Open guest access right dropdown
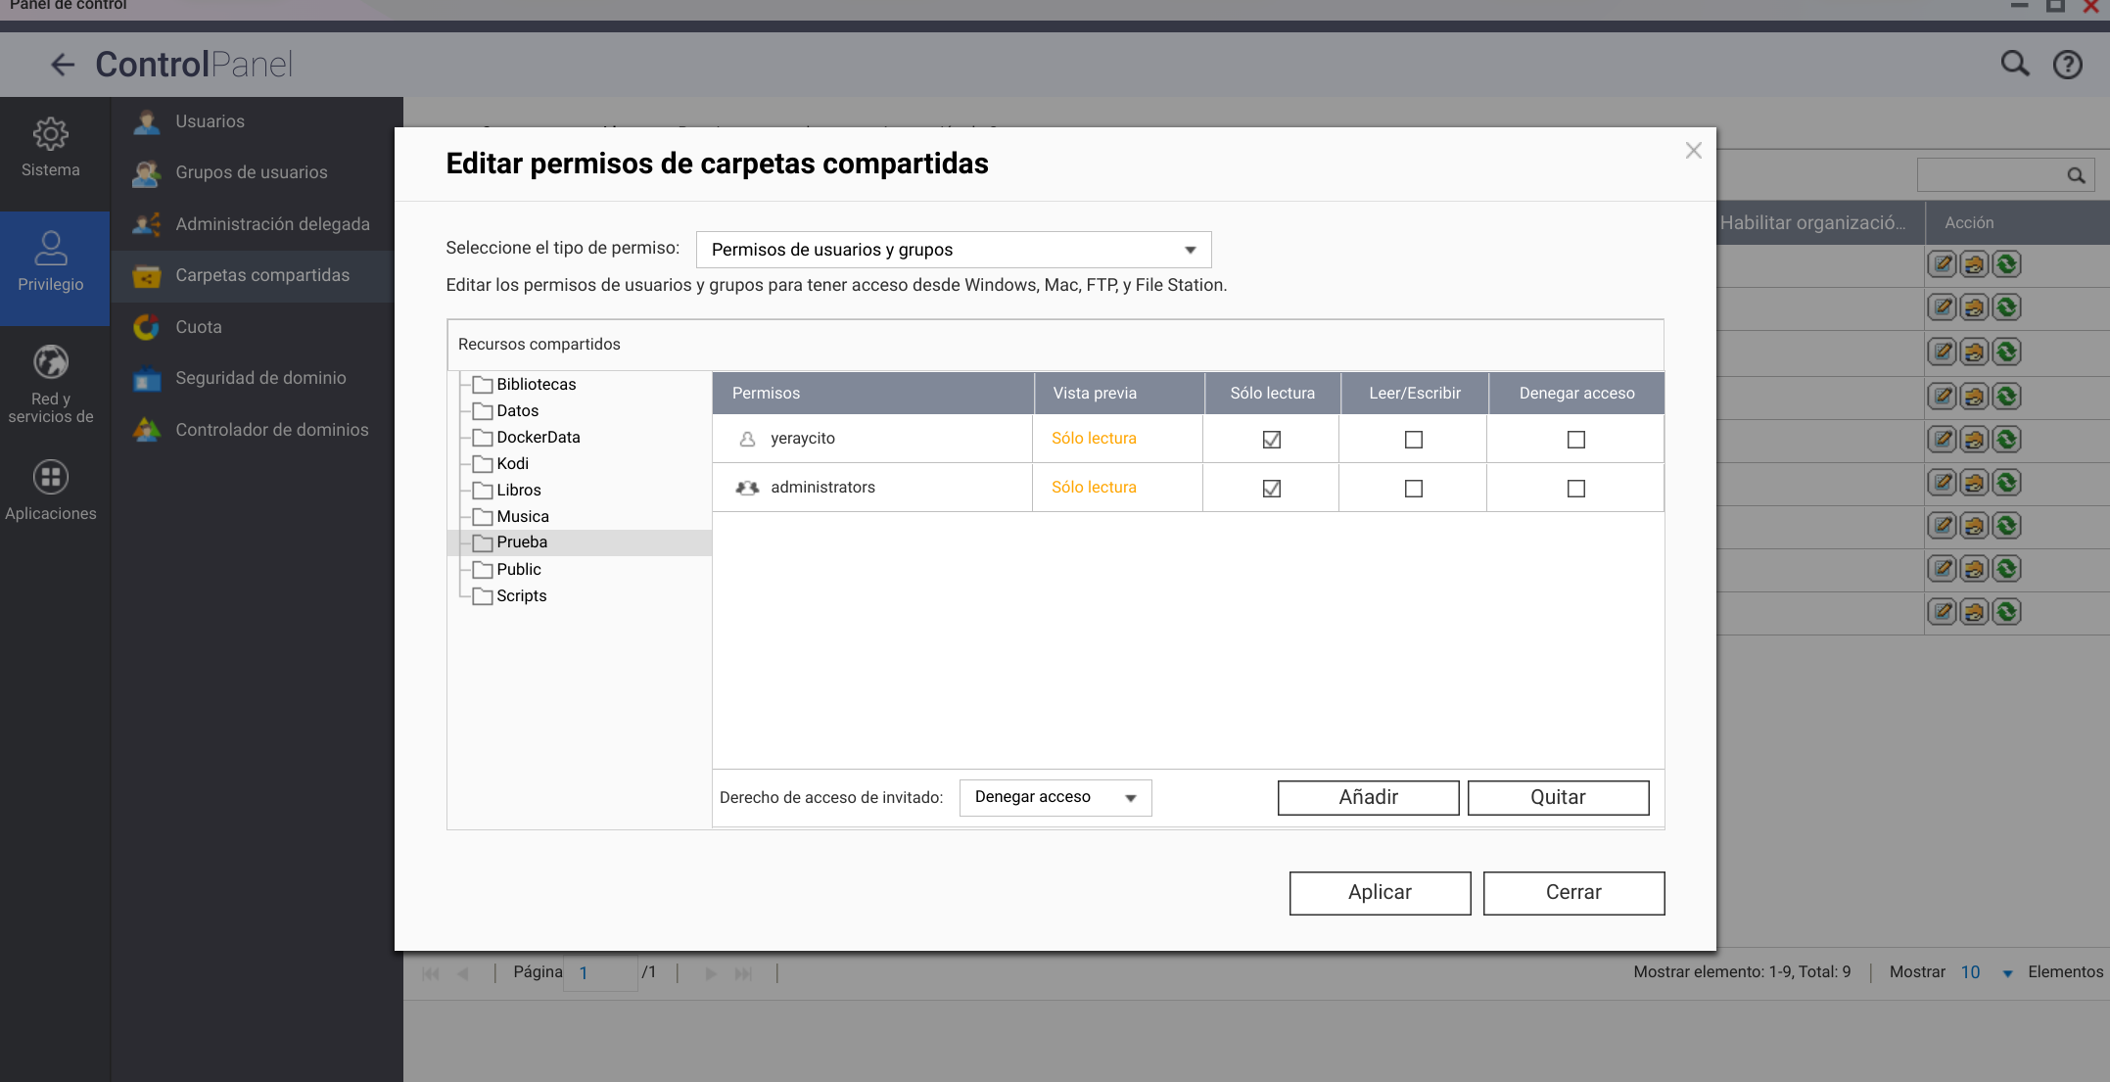 (1055, 797)
